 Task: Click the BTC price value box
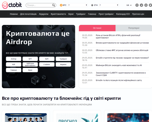(78, 5)
